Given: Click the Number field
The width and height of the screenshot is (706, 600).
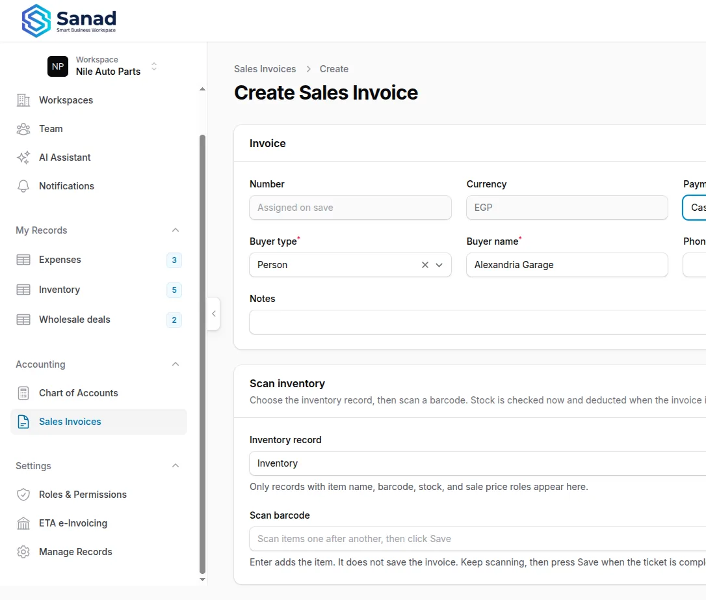Looking at the screenshot, I should [x=350, y=208].
